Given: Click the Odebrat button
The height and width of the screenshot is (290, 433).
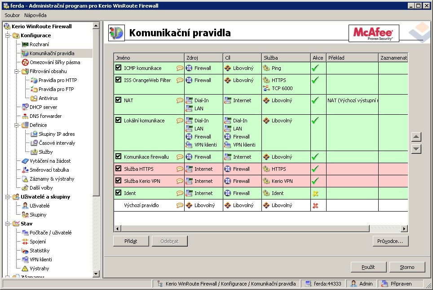Looking at the screenshot, I should [x=169, y=241].
